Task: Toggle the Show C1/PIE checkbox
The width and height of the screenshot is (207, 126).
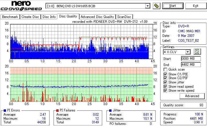Action: click(x=165, y=74)
